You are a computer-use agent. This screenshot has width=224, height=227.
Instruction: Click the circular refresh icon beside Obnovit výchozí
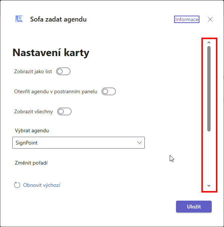tap(17, 185)
